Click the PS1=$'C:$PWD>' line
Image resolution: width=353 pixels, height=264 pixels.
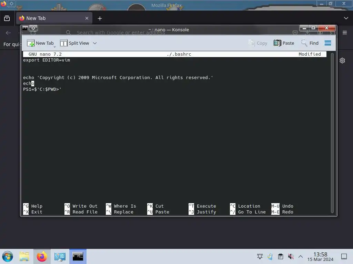click(42, 89)
